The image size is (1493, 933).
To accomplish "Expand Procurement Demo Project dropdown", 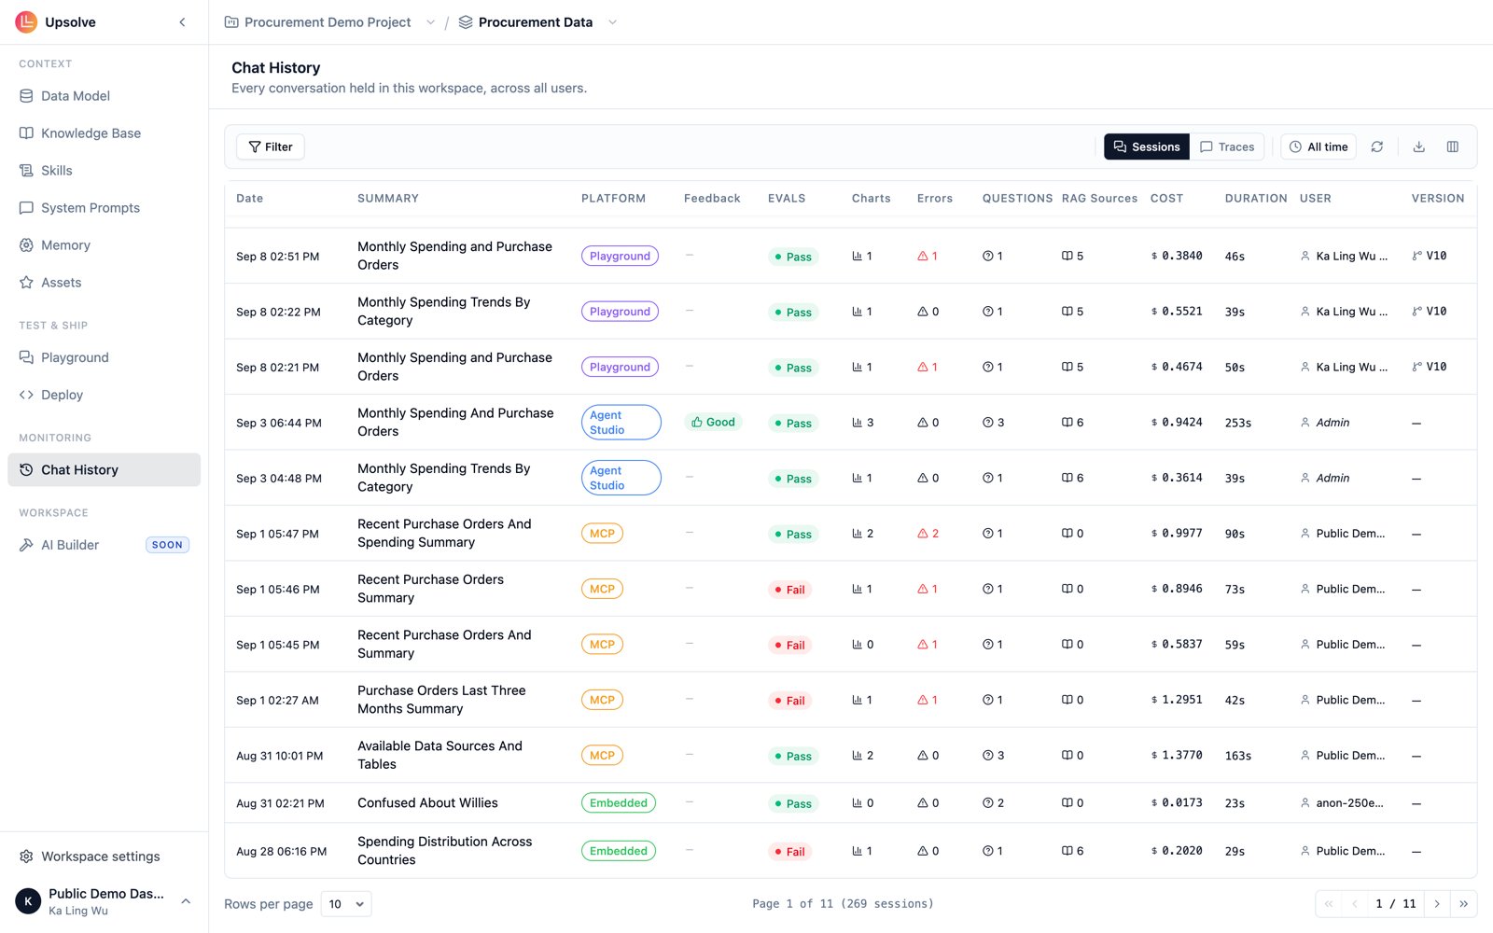I will [430, 22].
